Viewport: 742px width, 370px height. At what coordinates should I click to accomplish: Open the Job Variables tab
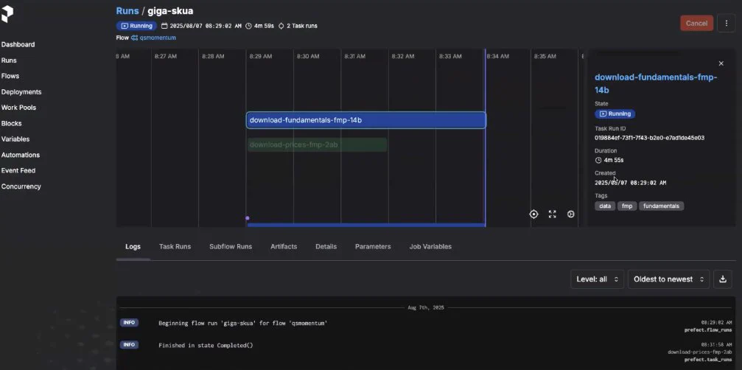coord(430,246)
